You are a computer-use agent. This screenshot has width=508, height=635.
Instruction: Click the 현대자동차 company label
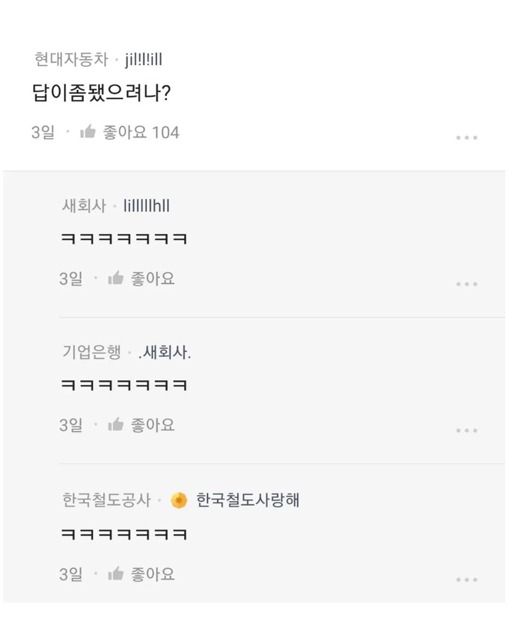tap(71, 59)
